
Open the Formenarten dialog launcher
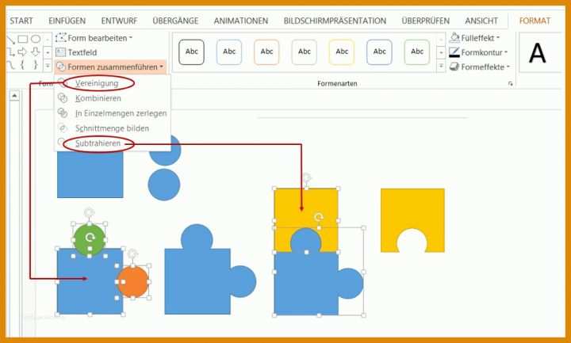(510, 84)
